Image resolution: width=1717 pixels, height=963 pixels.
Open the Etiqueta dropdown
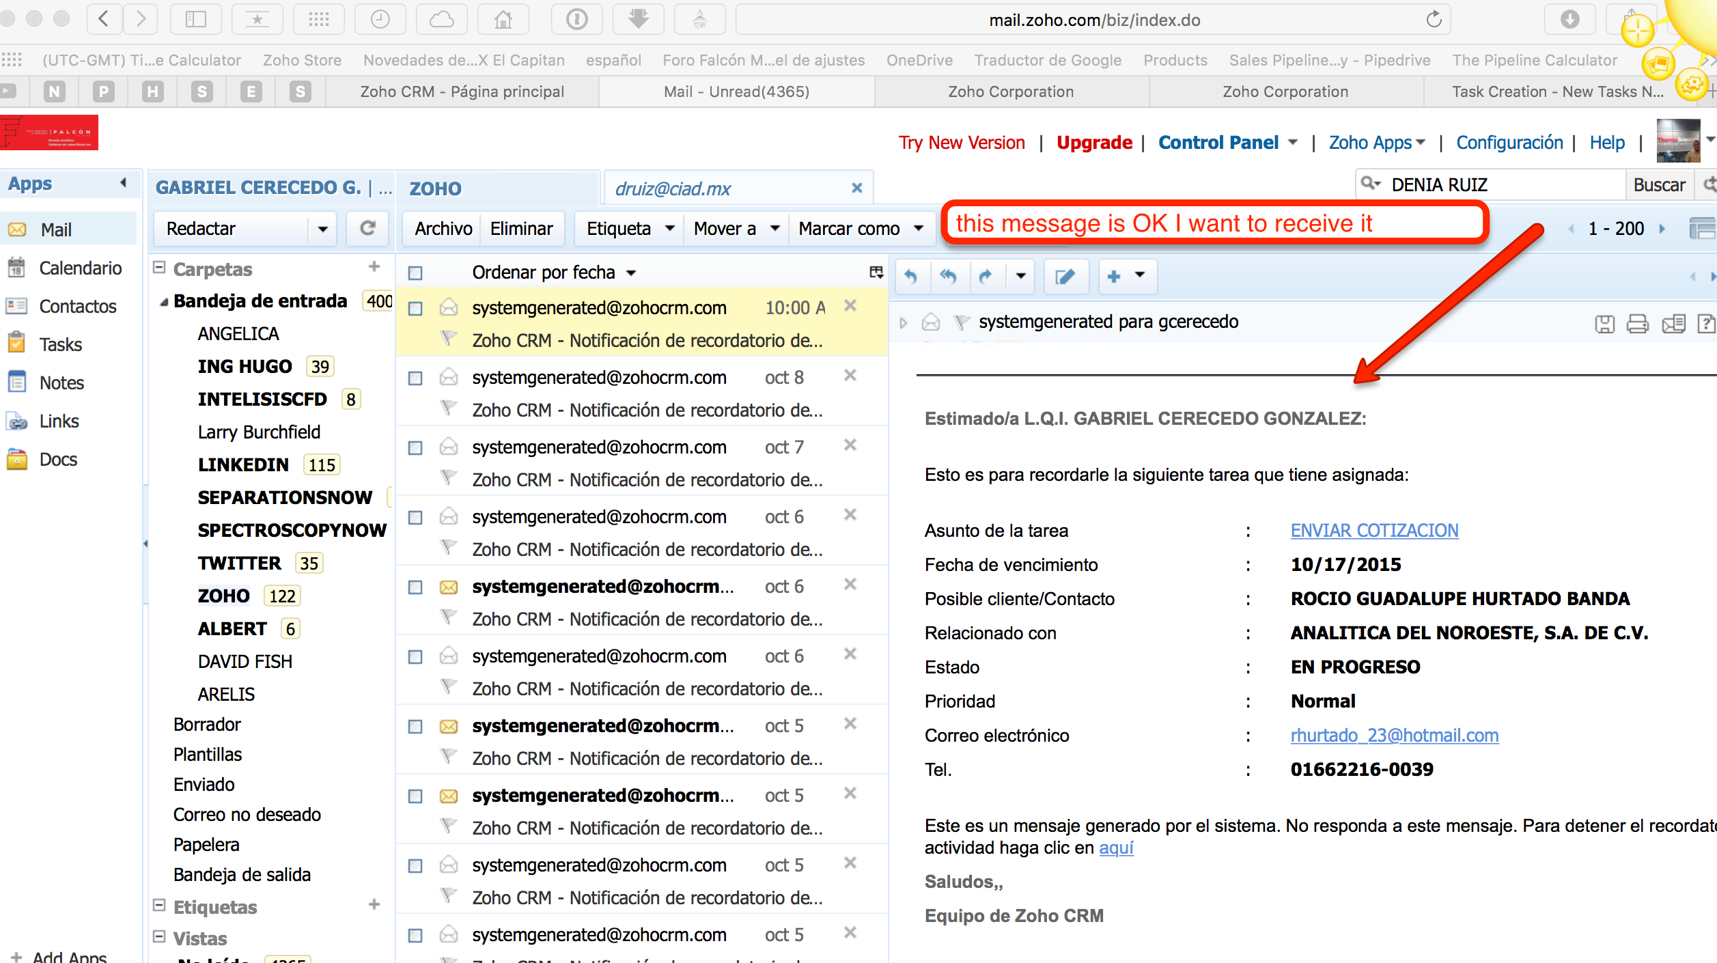click(x=631, y=228)
